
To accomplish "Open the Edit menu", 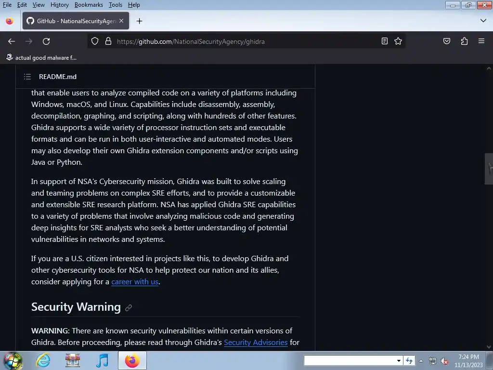I will (x=22, y=5).
